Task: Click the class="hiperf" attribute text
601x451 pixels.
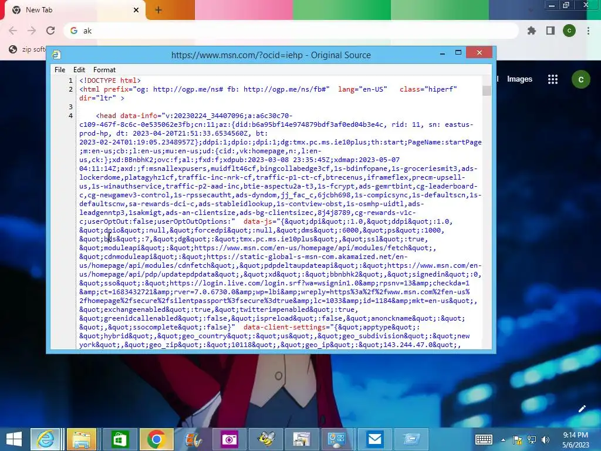Action: pyautogui.click(x=428, y=89)
